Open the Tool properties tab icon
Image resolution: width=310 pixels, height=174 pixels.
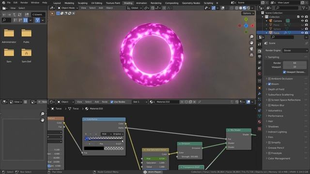260,44
